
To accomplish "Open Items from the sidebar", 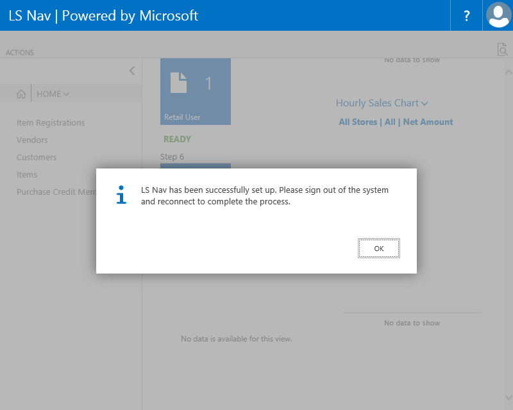I will point(27,175).
